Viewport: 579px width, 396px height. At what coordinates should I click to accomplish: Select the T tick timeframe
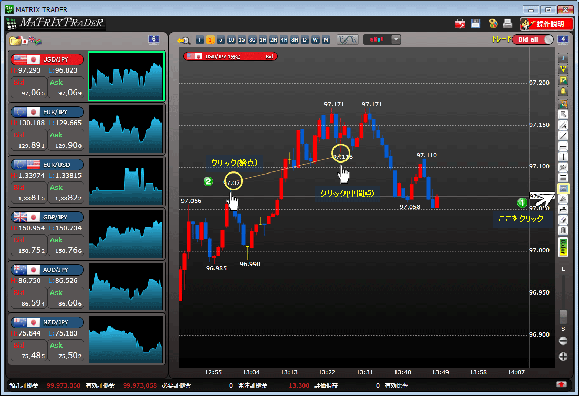(x=200, y=39)
